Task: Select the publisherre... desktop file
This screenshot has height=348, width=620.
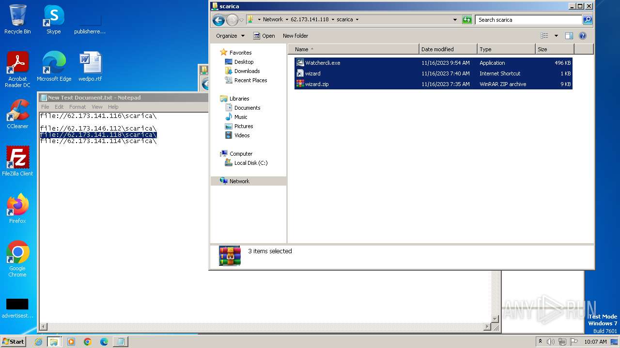Action: coord(90,24)
